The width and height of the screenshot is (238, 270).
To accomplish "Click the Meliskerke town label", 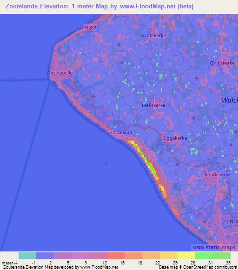I will coord(153,105).
